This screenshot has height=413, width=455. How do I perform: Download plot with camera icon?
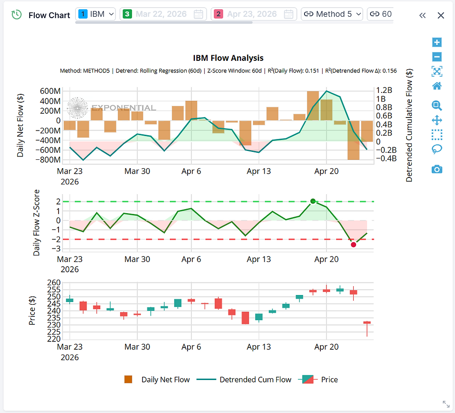pos(437,169)
